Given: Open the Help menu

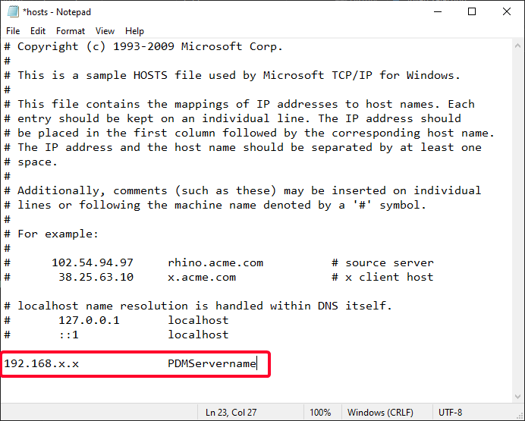Looking at the screenshot, I should (x=134, y=31).
